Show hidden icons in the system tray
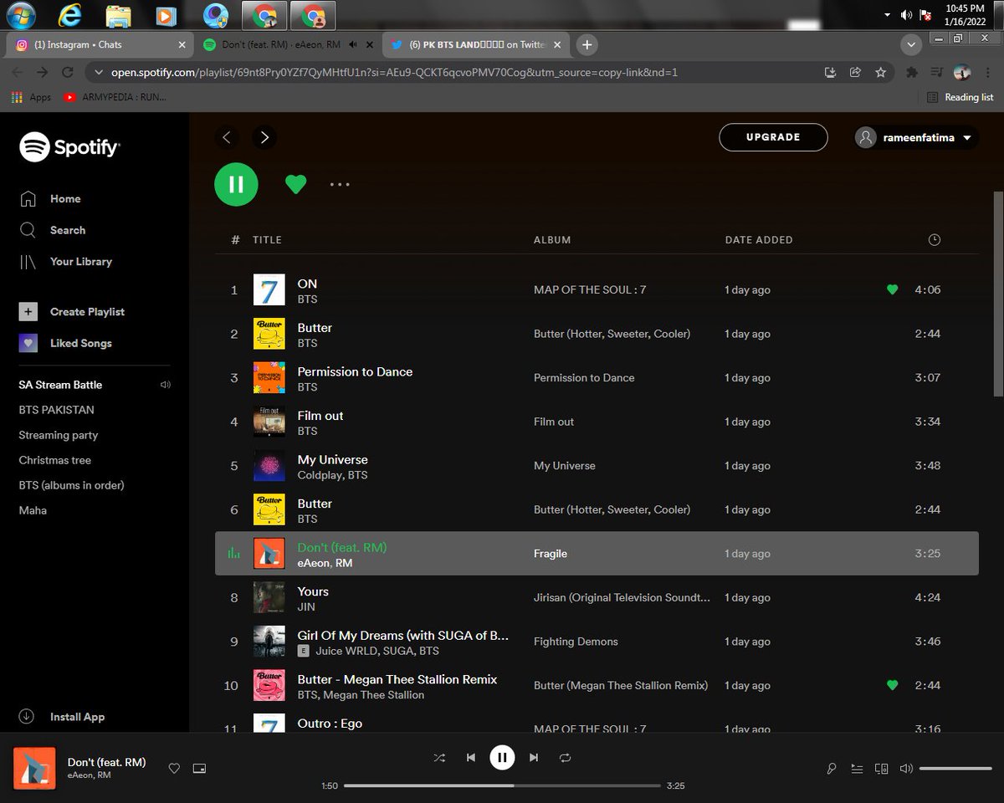 pyautogui.click(x=887, y=15)
